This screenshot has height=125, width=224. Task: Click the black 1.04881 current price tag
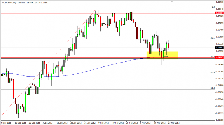[219, 48]
